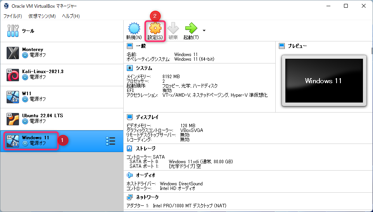Open the ファイル(F) menu

click(13, 16)
